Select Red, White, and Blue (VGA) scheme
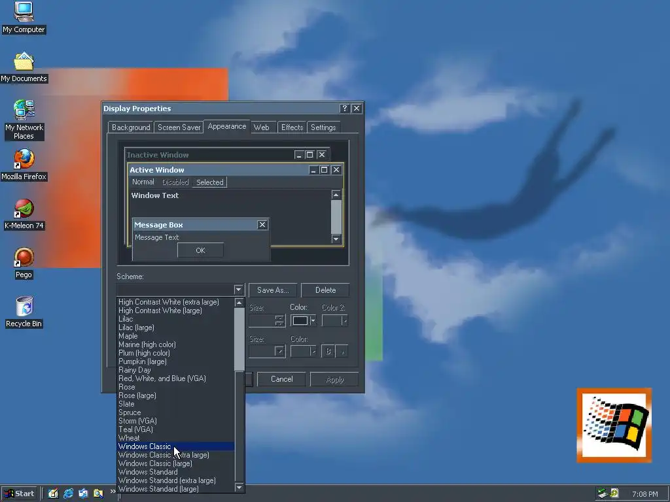 click(x=175, y=378)
